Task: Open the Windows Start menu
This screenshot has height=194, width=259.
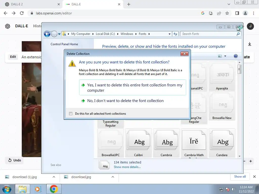Action: (x=7, y=189)
